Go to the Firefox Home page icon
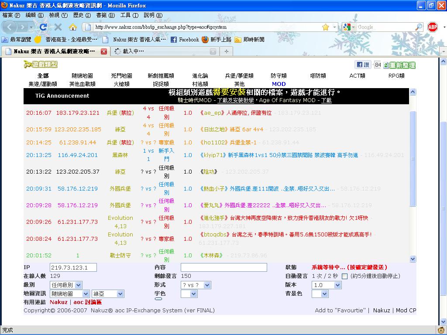This screenshot has height=335, width=447. point(72,27)
